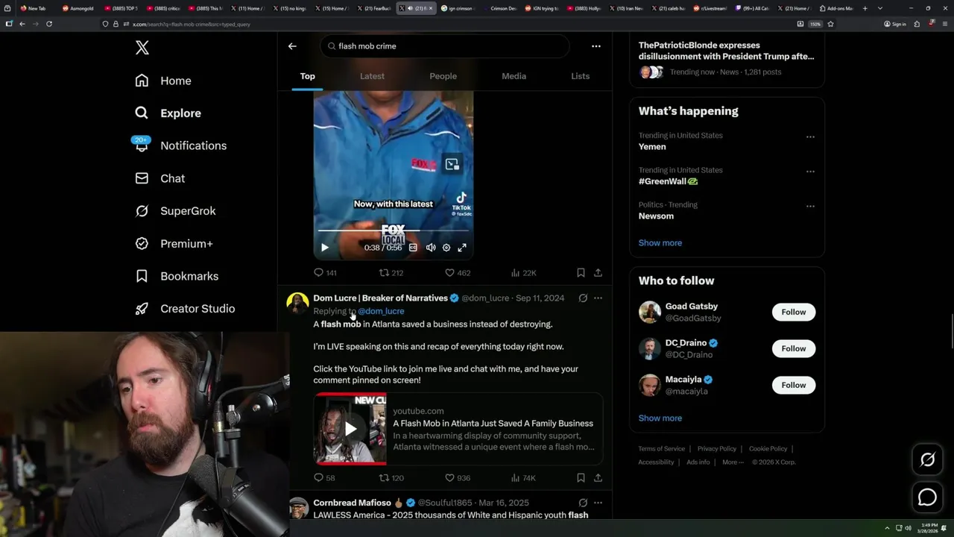
Task: Click the flash mob crime search field
Action: coord(445,46)
